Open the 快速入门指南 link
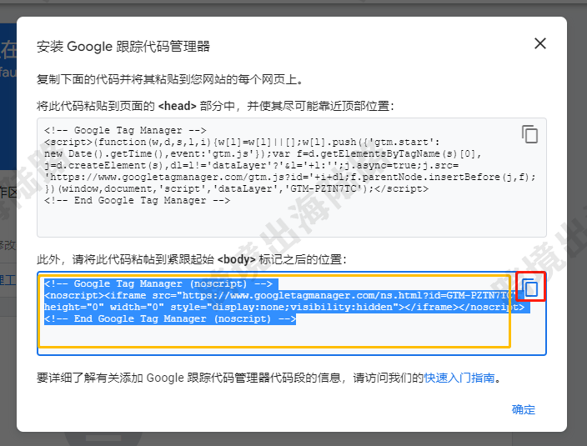Viewport: 587px width, 446px height. pos(459,378)
